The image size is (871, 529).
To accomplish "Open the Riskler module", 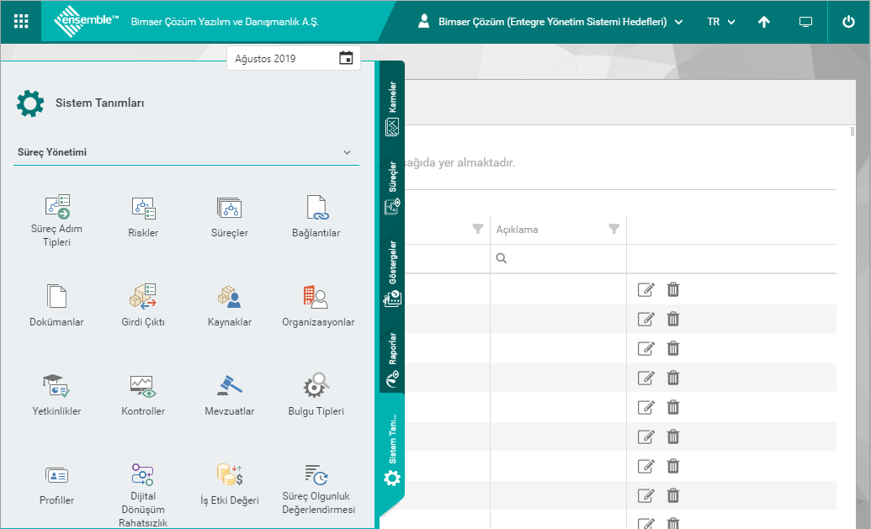I will tap(143, 208).
